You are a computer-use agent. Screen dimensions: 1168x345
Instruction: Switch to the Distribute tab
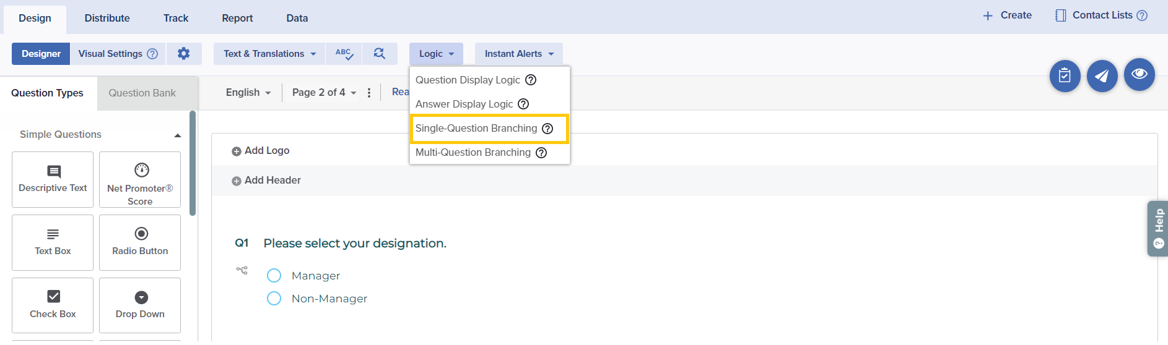pyautogui.click(x=107, y=18)
